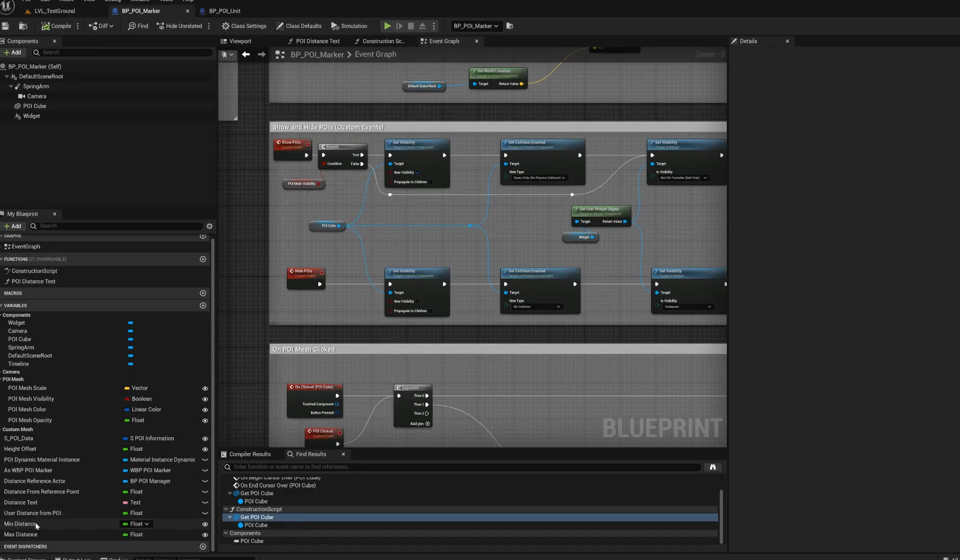
Task: Navigate back with the left arrow
Action: tap(246, 54)
